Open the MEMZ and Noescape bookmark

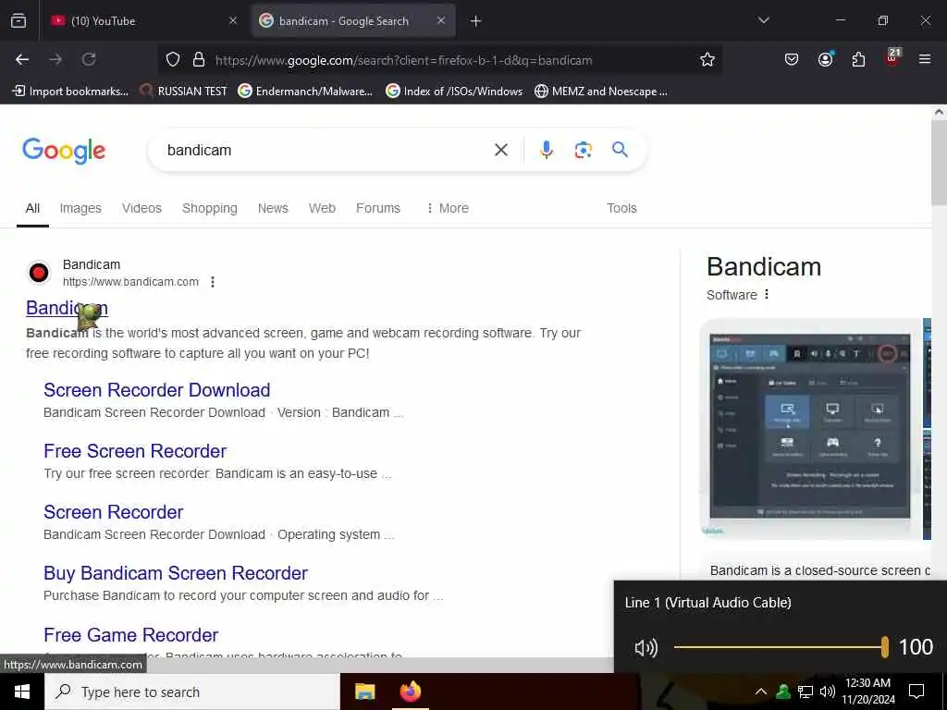[601, 92]
